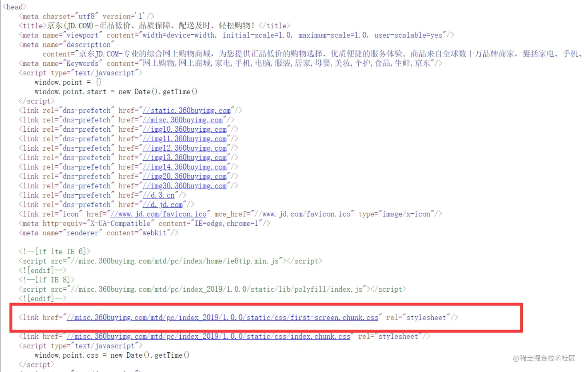Open the //d.jd.com link
The height and width of the screenshot is (372, 585).
point(162,204)
